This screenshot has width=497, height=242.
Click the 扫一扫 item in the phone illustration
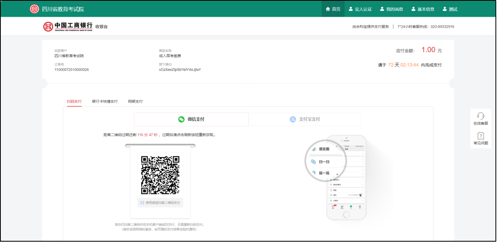(325, 161)
